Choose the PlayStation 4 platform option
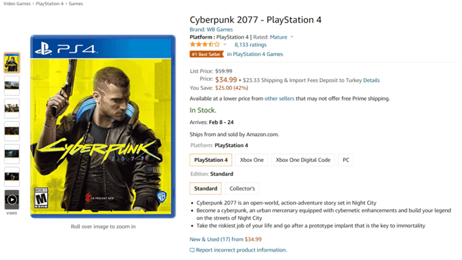 [x=210, y=160]
